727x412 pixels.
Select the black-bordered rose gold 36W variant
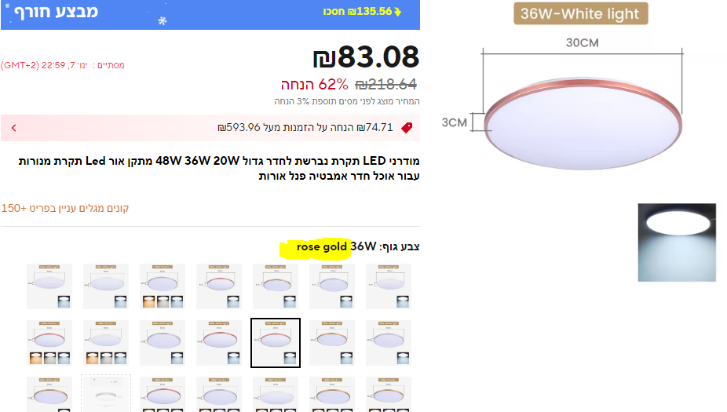click(x=275, y=343)
